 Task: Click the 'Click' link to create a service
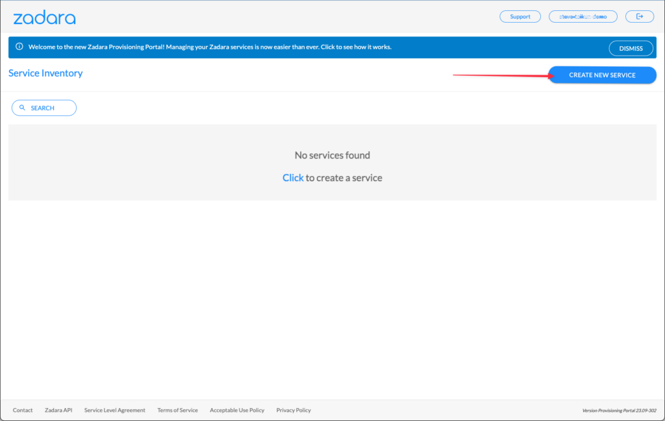pos(293,177)
